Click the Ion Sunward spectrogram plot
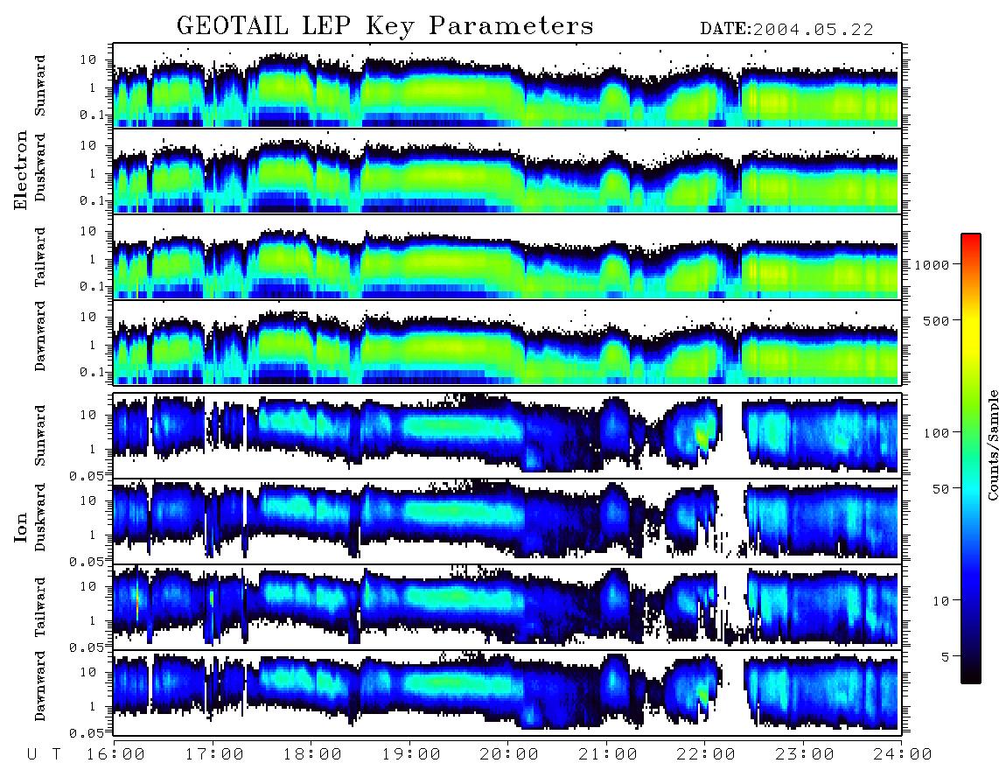This screenshot has width=999, height=770. click(507, 436)
